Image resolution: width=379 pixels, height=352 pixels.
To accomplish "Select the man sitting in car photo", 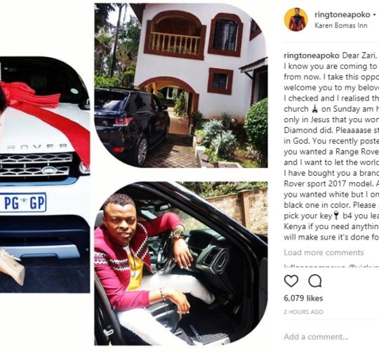I will (x=181, y=263).
